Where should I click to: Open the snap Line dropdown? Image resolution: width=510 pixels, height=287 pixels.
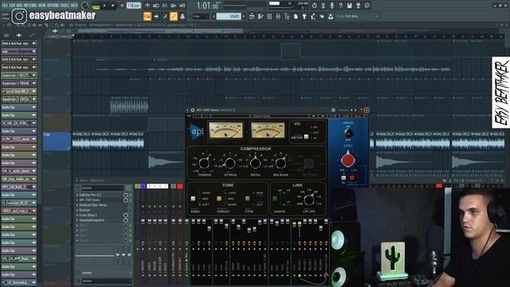[200, 16]
